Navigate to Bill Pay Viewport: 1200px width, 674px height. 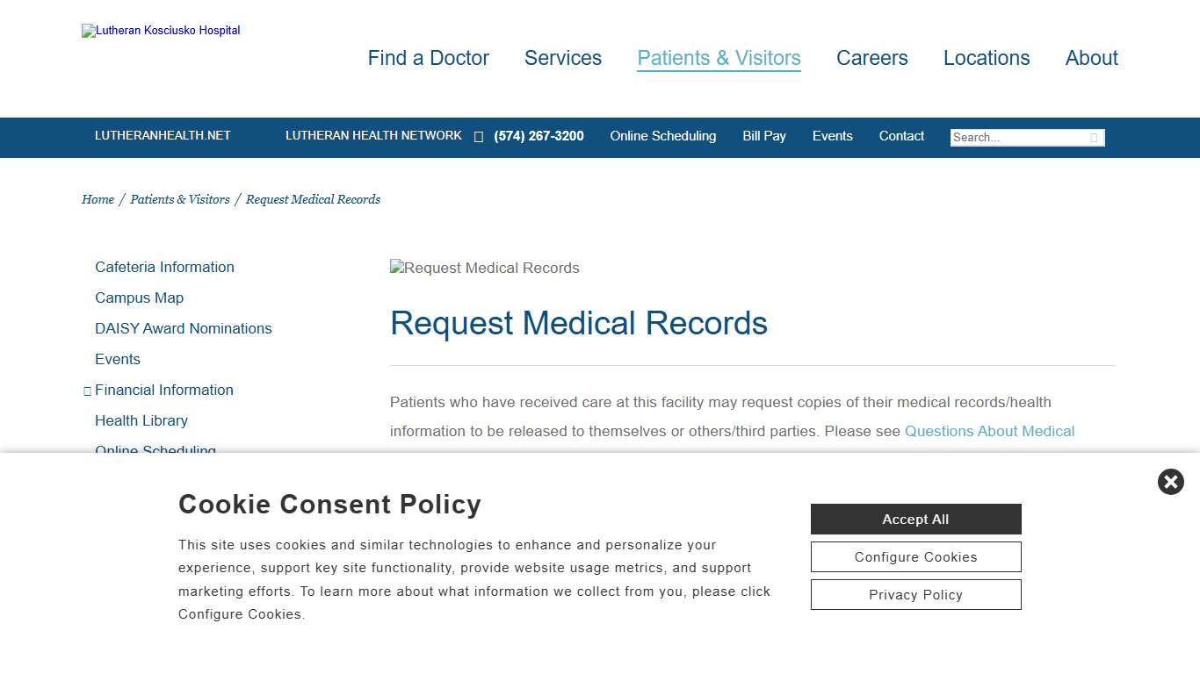click(x=764, y=136)
